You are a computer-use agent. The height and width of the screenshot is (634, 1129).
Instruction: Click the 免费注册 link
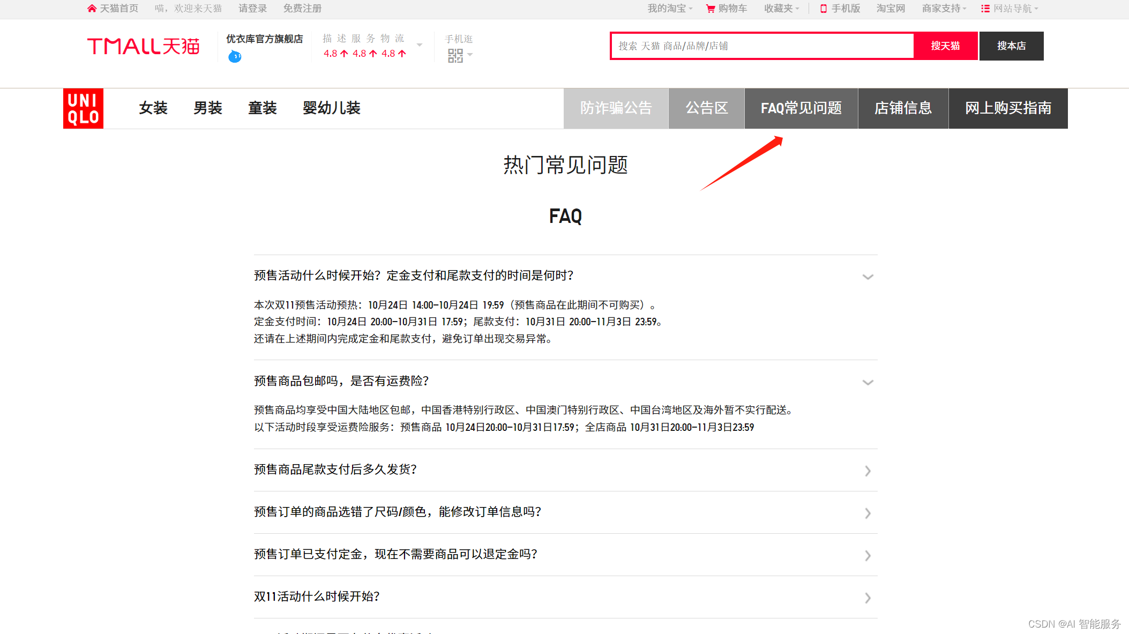click(302, 9)
